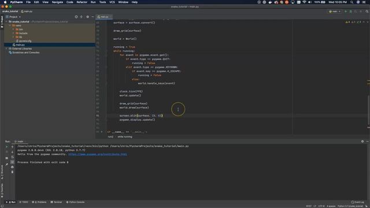
Task: Toggle scroll-to-end icon in Run console
Action: point(12,162)
